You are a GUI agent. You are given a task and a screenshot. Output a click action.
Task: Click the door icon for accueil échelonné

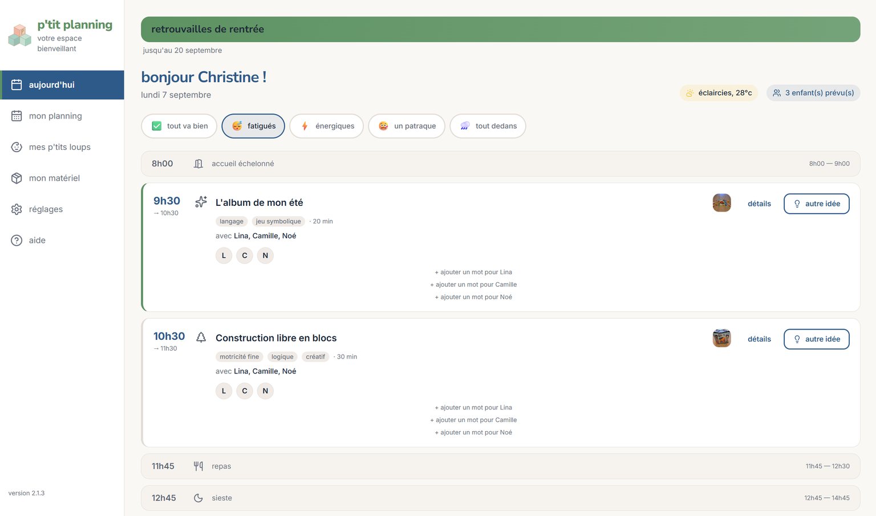pos(198,164)
